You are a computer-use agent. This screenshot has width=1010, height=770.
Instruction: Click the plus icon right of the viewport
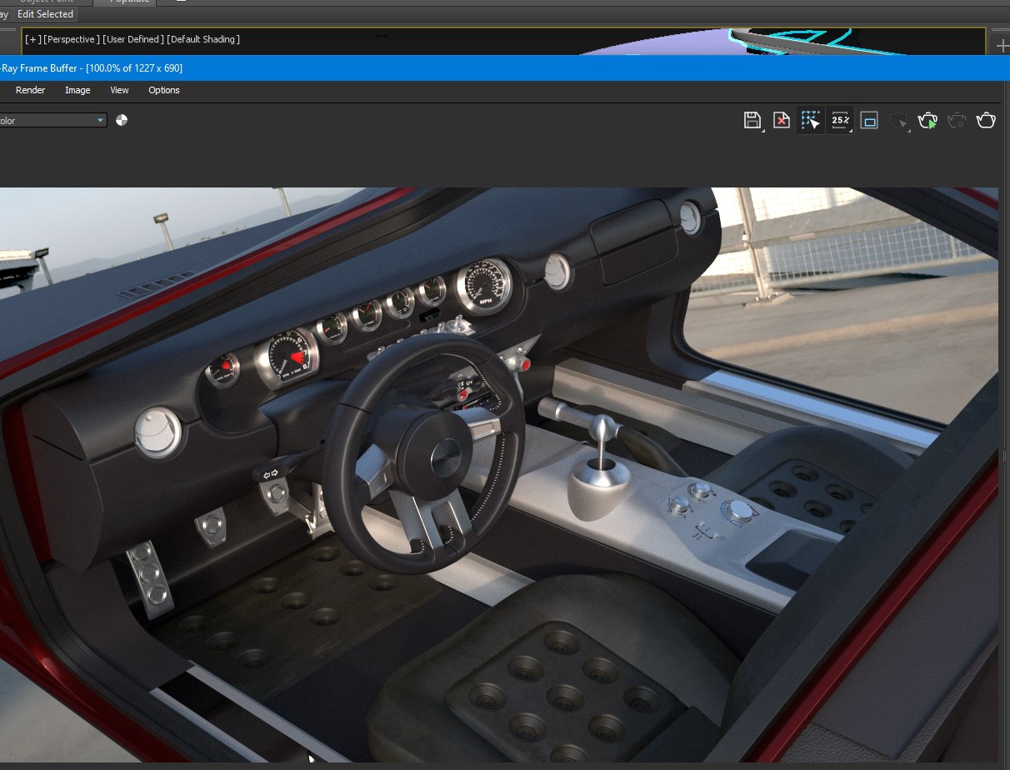tap(1002, 46)
